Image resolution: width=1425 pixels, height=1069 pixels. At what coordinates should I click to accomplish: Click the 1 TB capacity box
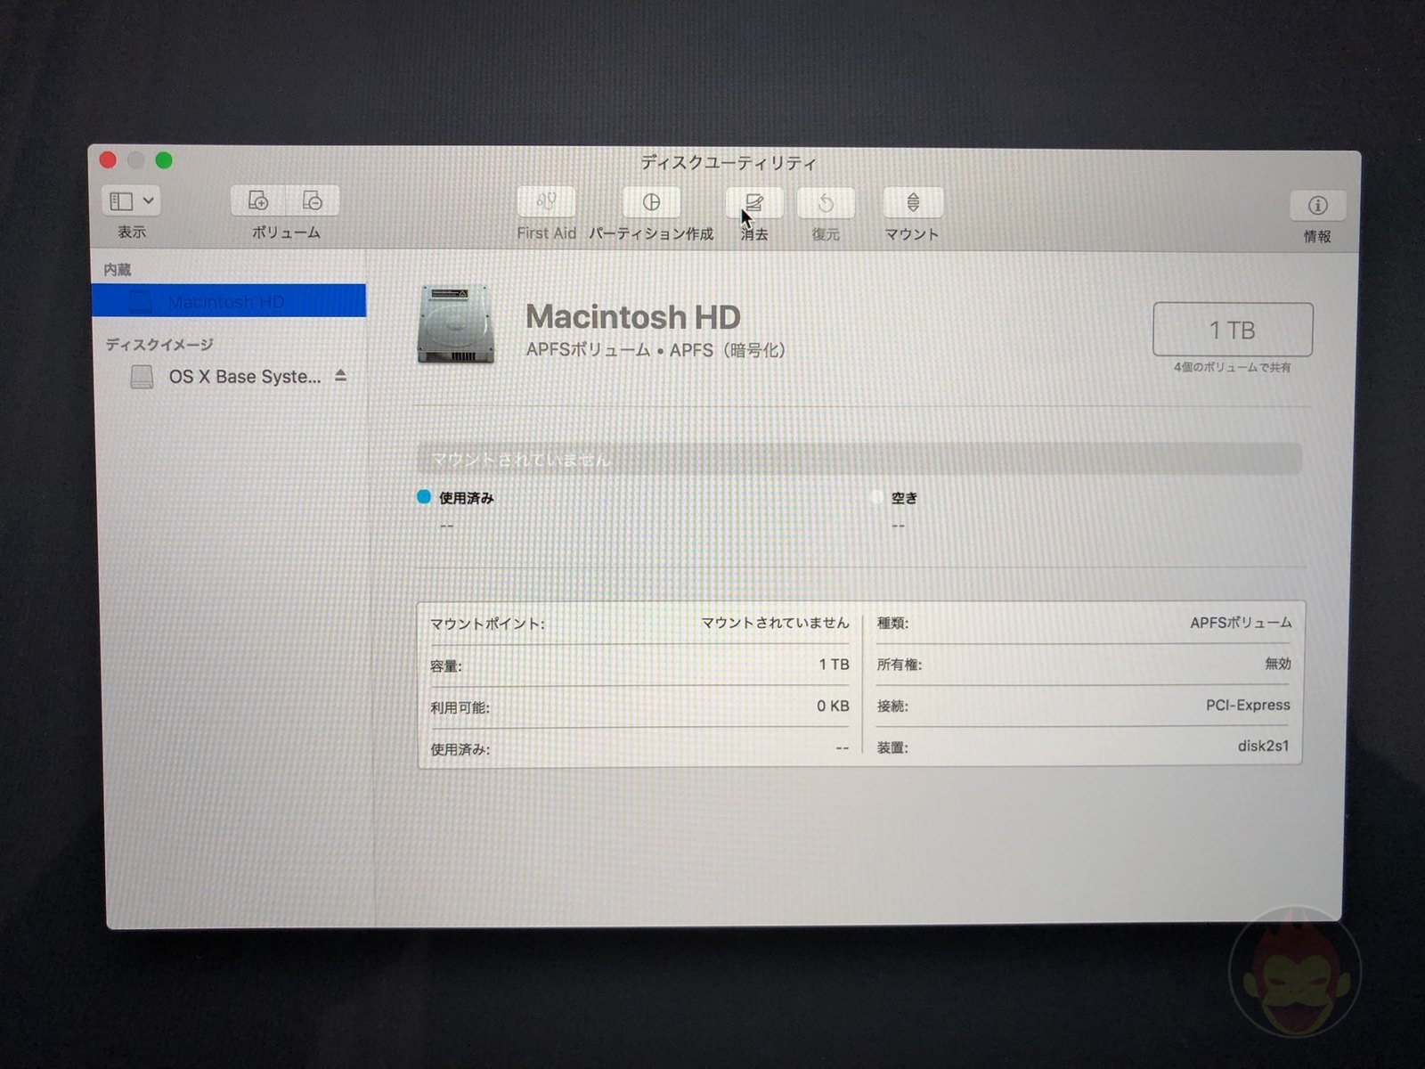(x=1233, y=330)
